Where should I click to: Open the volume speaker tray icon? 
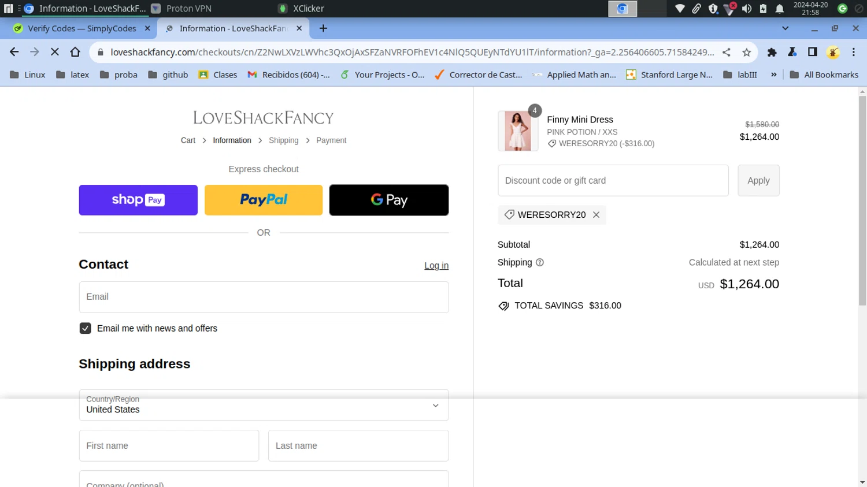tap(747, 9)
